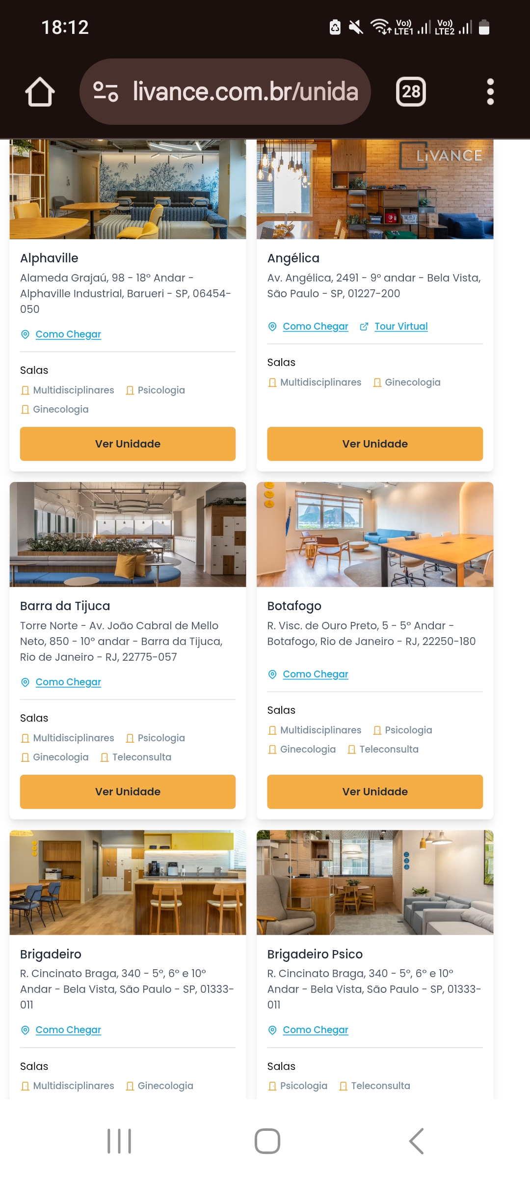Open the browser three-dot menu
530x1179 pixels.
tap(490, 92)
